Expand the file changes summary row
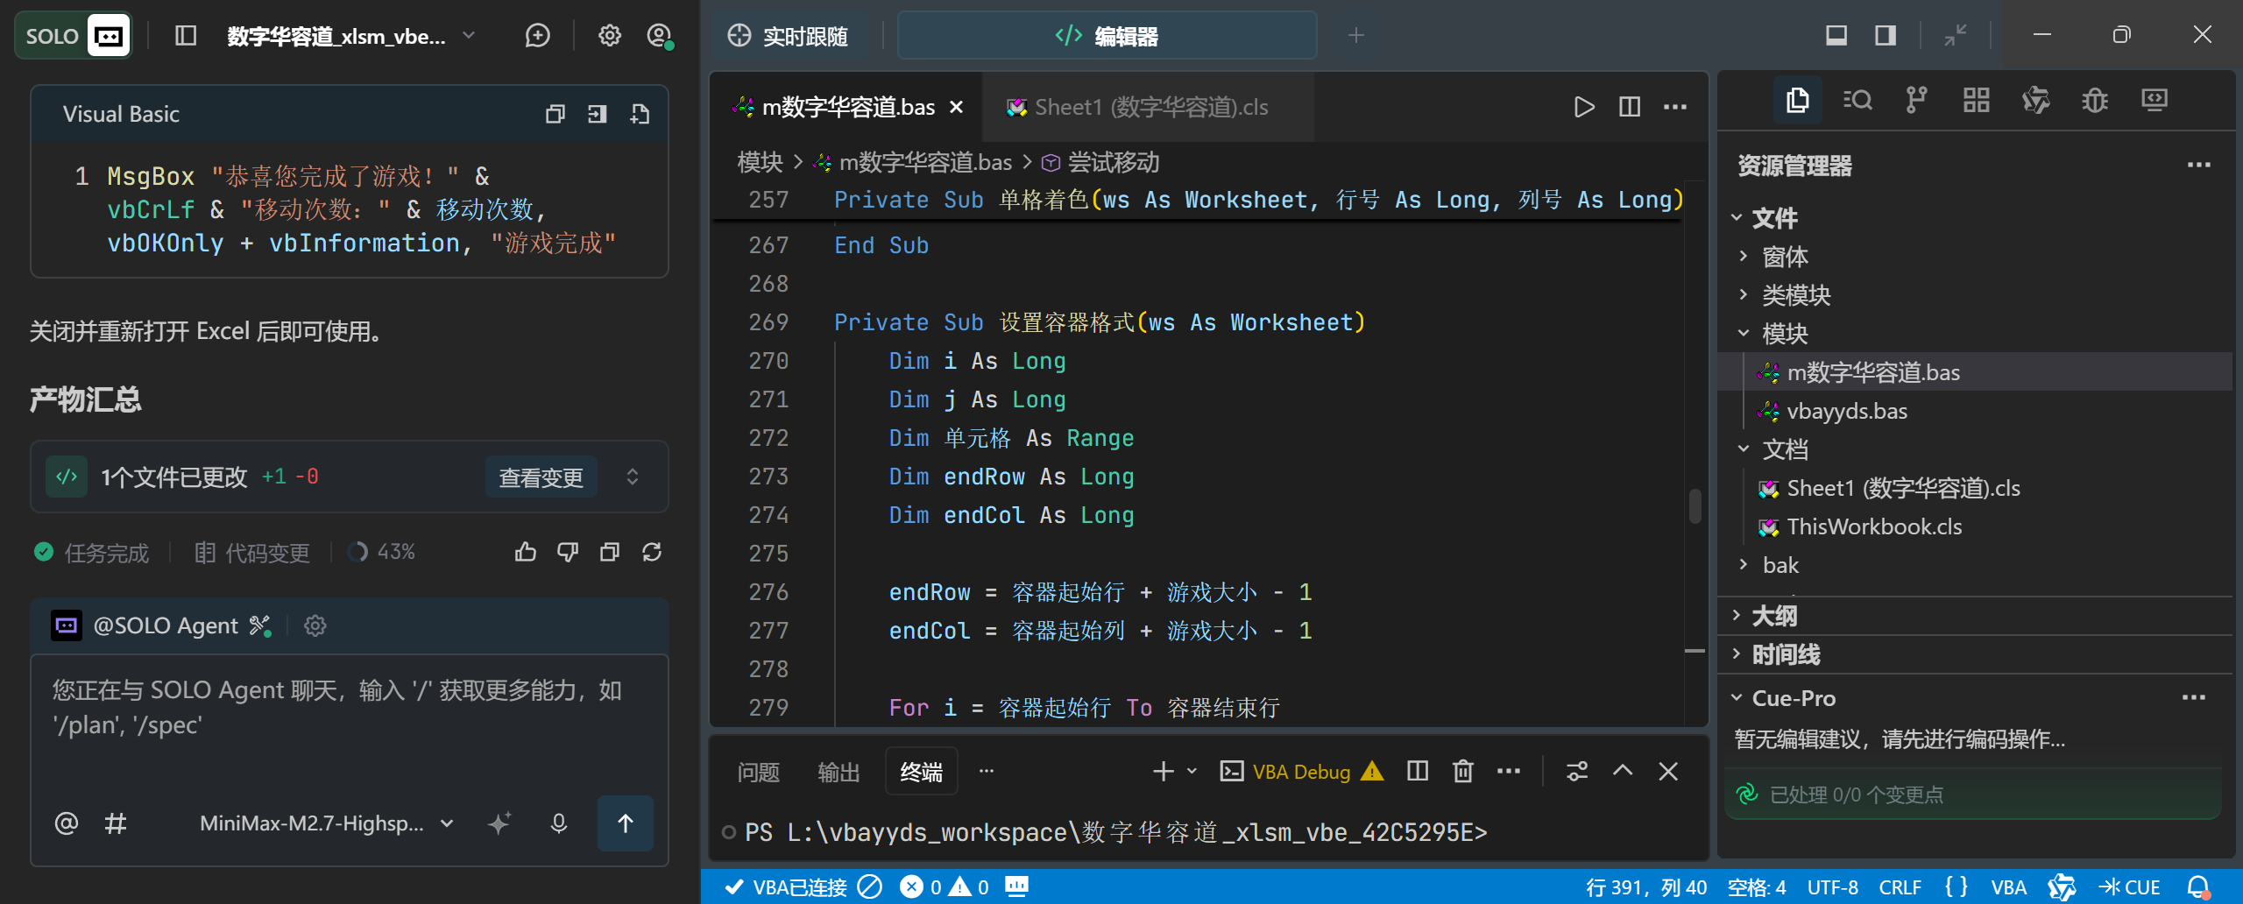Image resolution: width=2243 pixels, height=904 pixels. click(633, 477)
